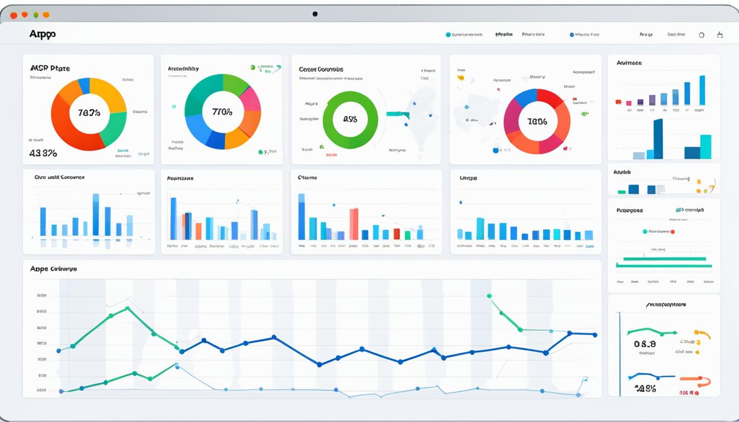Open the Average dropdown in the header
Image resolution: width=739 pixels, height=422 pixels.
pos(646,34)
